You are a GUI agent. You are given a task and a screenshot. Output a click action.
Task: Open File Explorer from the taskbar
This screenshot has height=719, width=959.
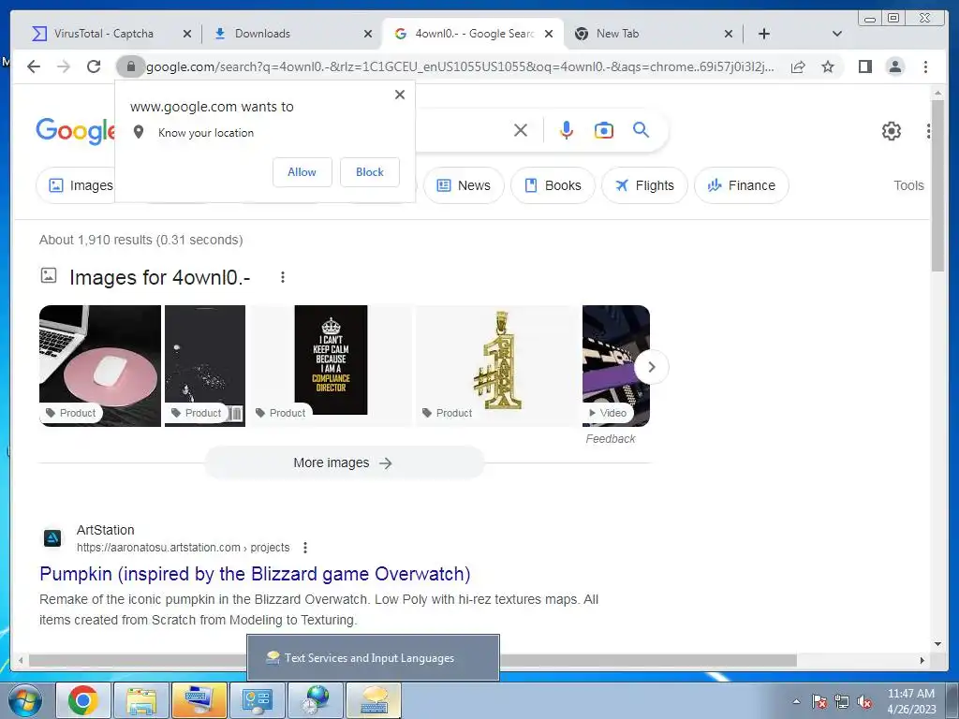(x=141, y=700)
